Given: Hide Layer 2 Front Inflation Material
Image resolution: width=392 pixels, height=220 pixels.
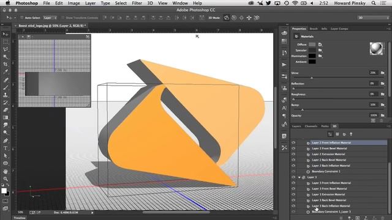Looking at the screenshot, I should tap(293, 142).
